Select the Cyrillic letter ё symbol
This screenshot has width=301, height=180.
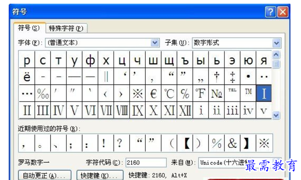coord(27,77)
